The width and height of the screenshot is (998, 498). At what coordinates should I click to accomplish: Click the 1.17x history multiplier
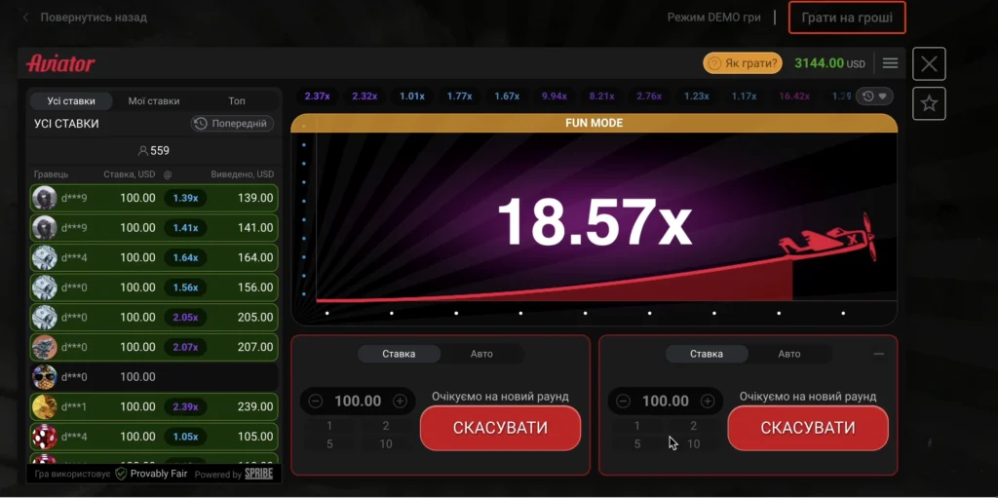744,96
